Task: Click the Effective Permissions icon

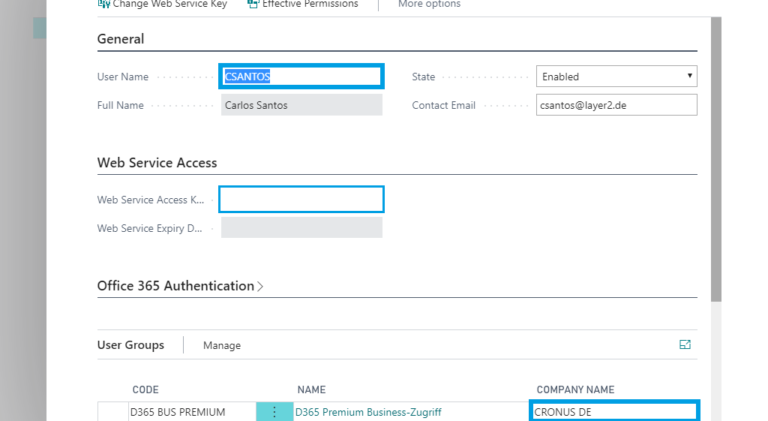Action: click(x=253, y=4)
